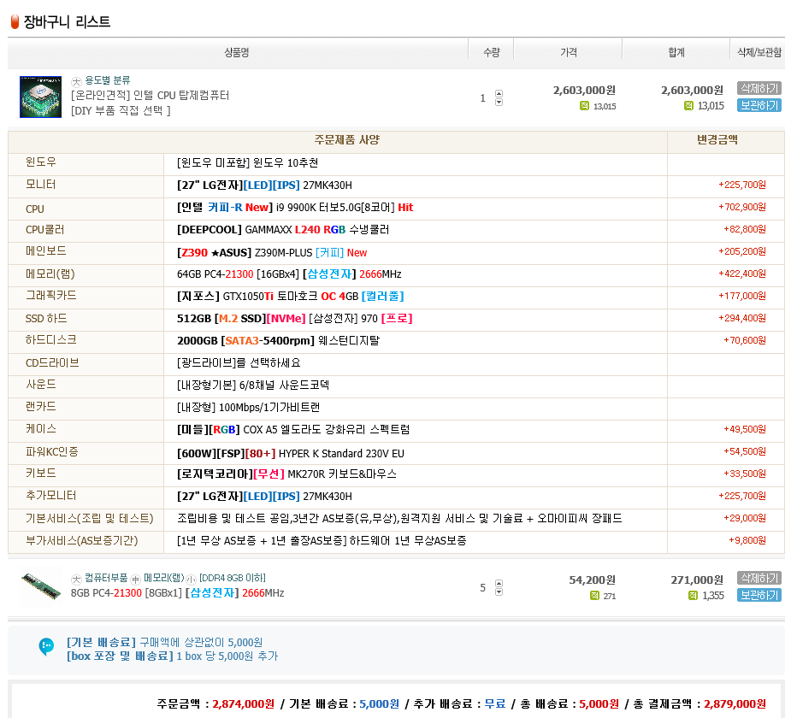The width and height of the screenshot is (791, 718).
Task: Select 조립비용 및 테스트 공임 service text
Action: click(399, 518)
